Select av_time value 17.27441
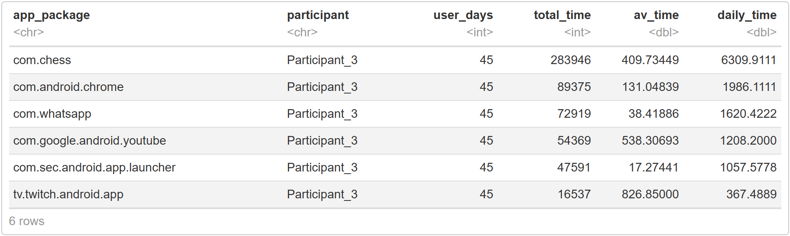The width and height of the screenshot is (790, 236). [653, 168]
